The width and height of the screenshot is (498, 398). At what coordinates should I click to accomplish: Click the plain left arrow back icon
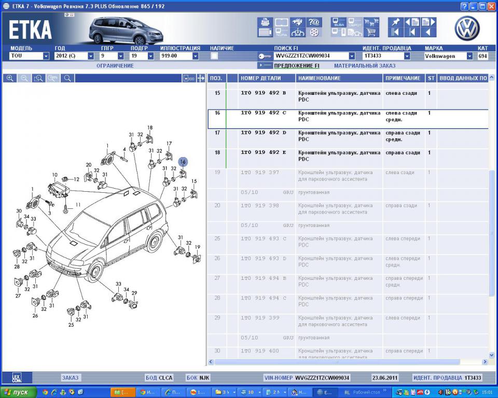(428, 32)
